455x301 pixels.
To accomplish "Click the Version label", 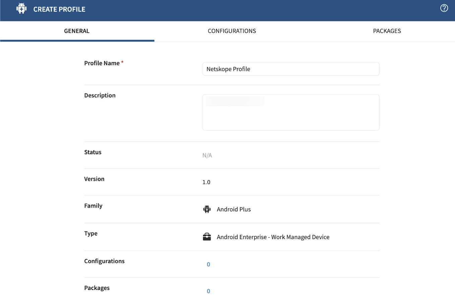I will pyautogui.click(x=94, y=179).
